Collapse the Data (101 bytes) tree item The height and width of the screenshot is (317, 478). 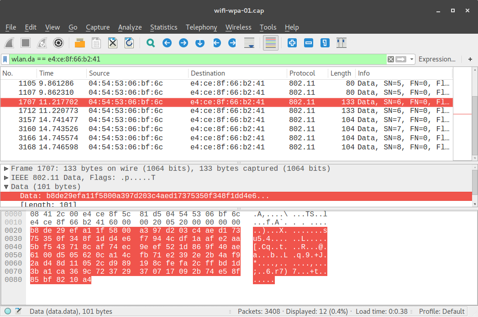tap(5, 187)
